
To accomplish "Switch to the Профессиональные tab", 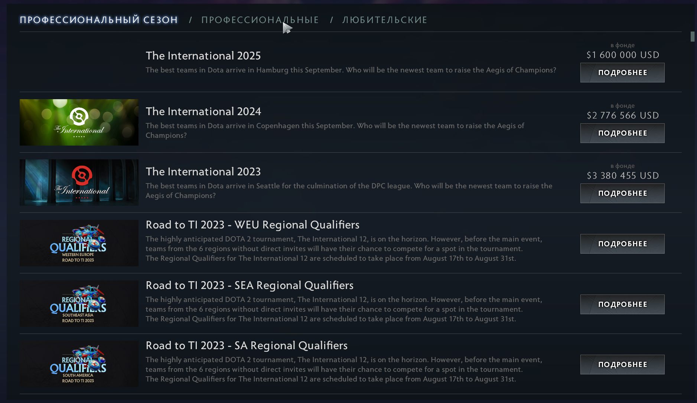I will (x=260, y=20).
